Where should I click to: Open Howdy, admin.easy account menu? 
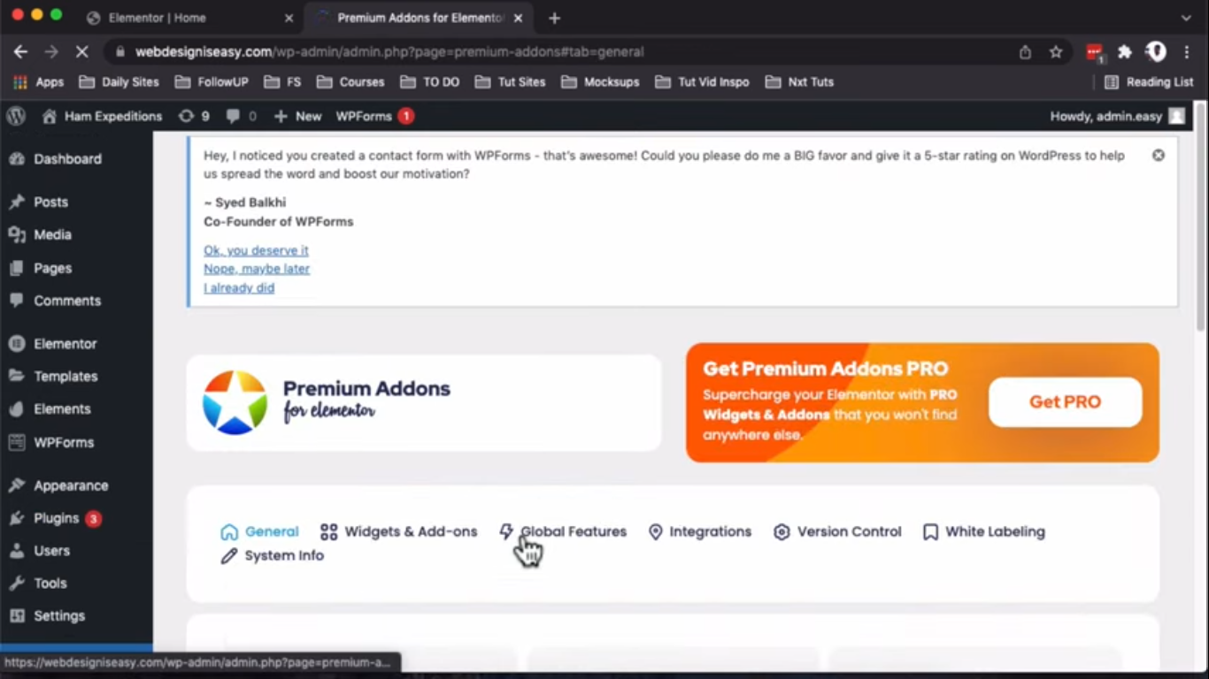(x=1117, y=116)
